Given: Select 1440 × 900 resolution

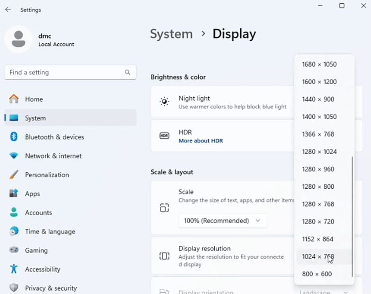Looking at the screenshot, I should 324,99.
